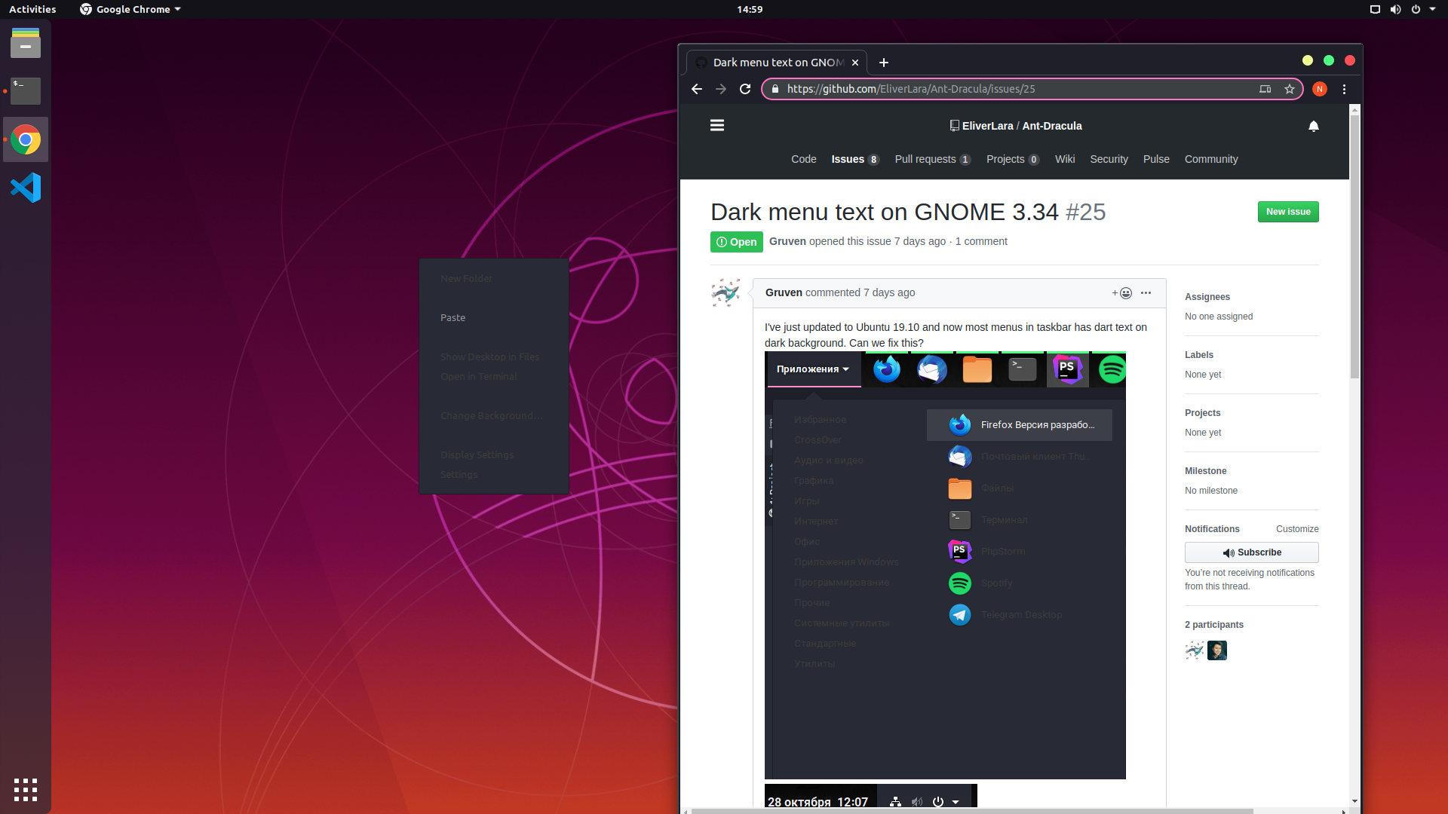Open Visual Studio Code from dock
The height and width of the screenshot is (814, 1448).
pos(26,188)
